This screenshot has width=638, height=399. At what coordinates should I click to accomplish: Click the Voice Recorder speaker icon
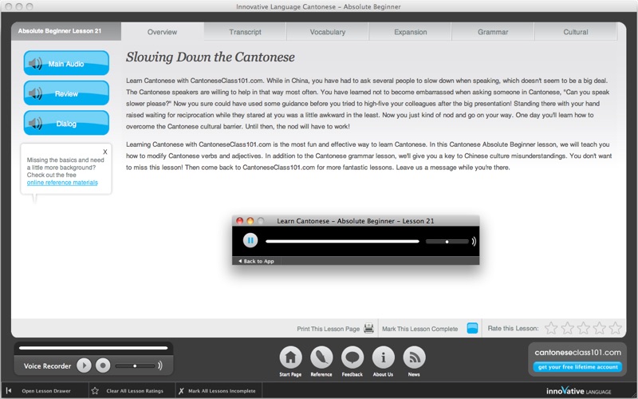(160, 365)
